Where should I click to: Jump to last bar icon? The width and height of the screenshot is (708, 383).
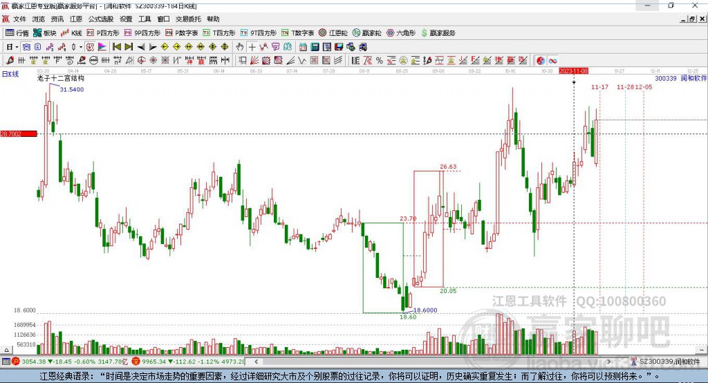click(x=129, y=47)
